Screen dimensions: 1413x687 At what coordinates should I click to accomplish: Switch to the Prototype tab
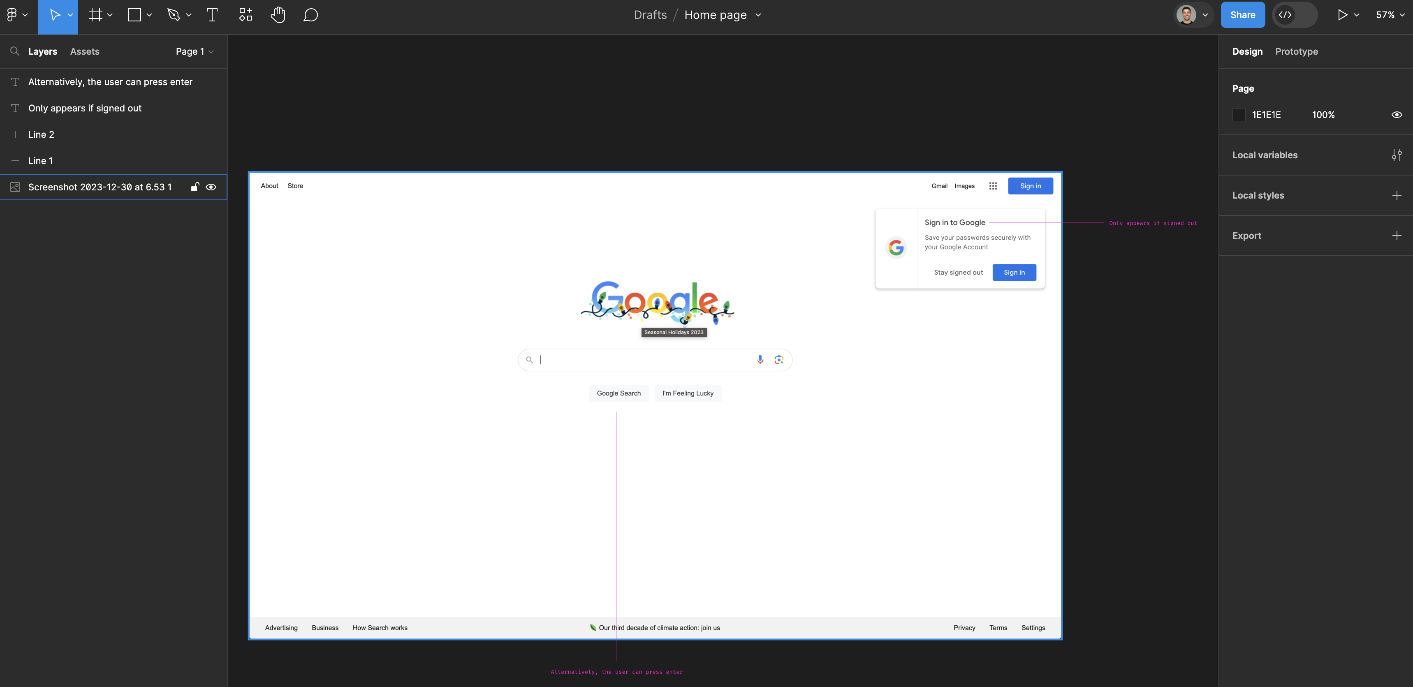point(1296,51)
